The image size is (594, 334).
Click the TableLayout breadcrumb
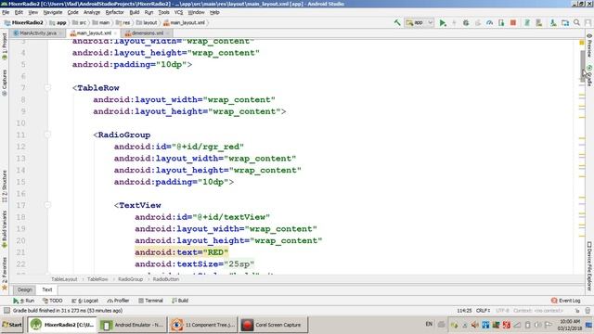click(x=64, y=279)
